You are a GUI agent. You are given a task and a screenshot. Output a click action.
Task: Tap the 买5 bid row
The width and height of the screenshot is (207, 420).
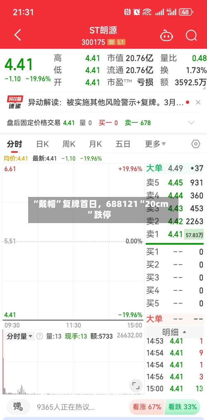(175, 303)
